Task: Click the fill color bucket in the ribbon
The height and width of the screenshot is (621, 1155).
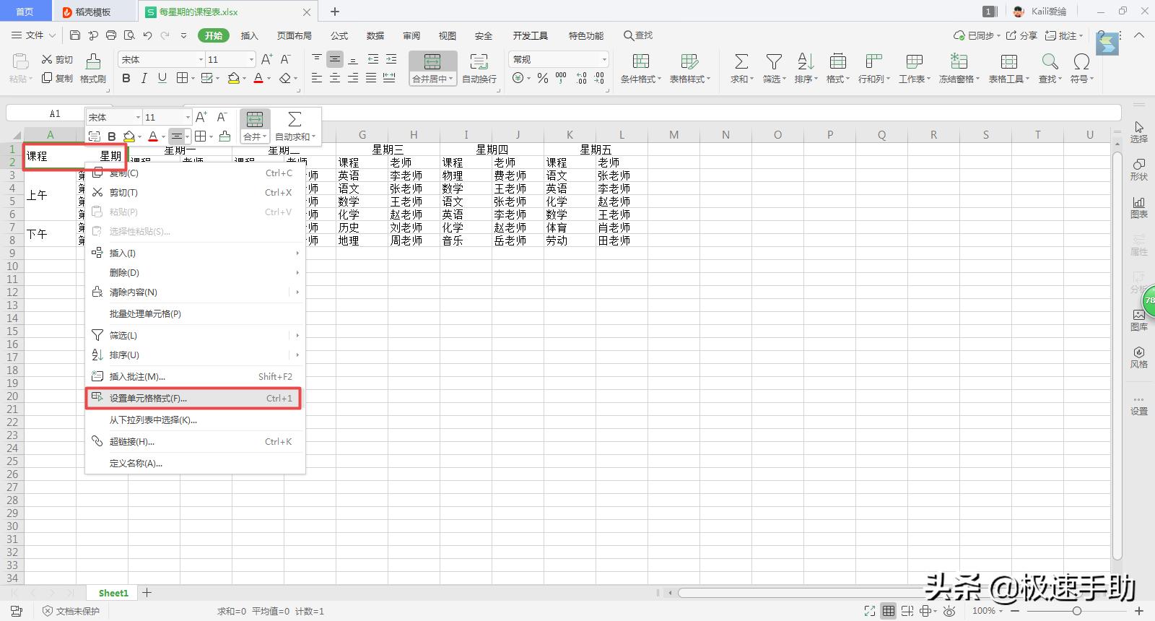Action: click(233, 78)
